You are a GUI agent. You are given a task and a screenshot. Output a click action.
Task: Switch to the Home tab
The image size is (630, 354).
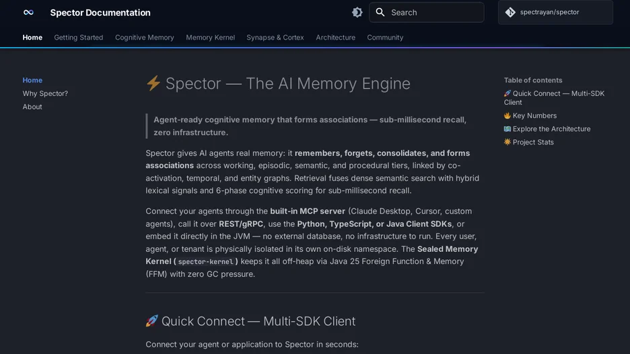32,38
